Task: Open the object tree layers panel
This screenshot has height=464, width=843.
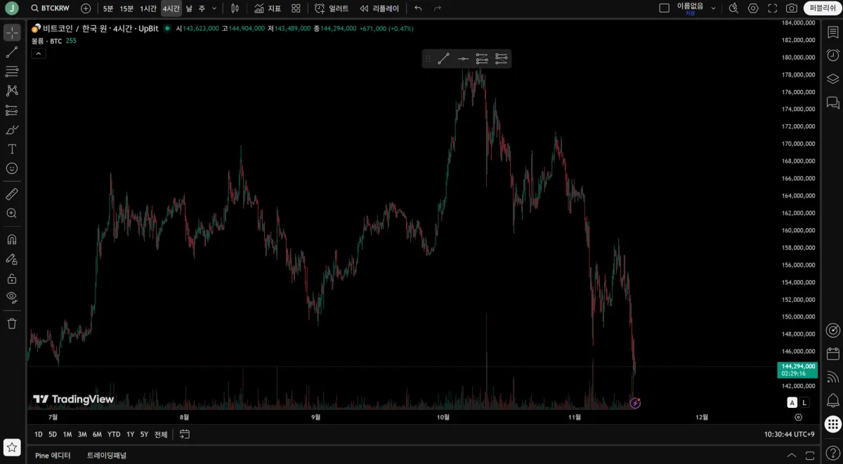Action: (832, 79)
